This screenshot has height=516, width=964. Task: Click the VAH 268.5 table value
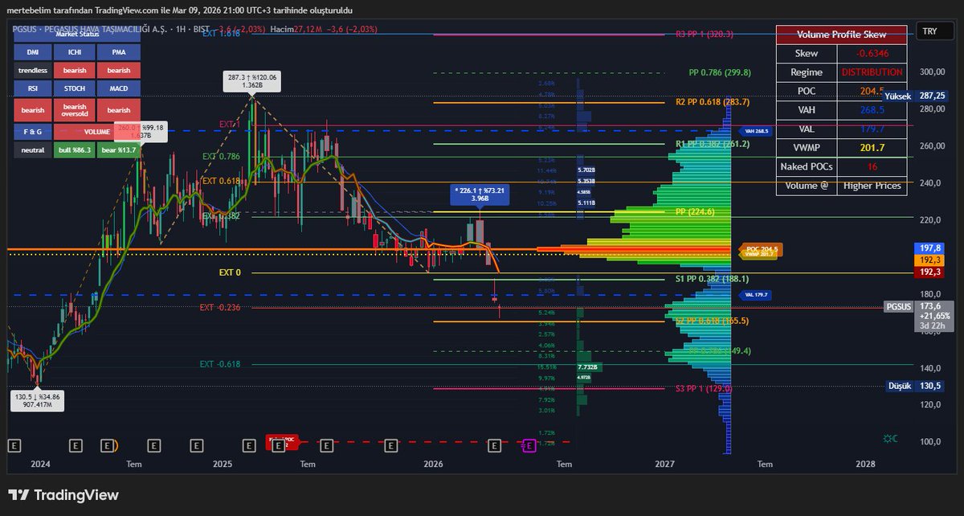(872, 110)
